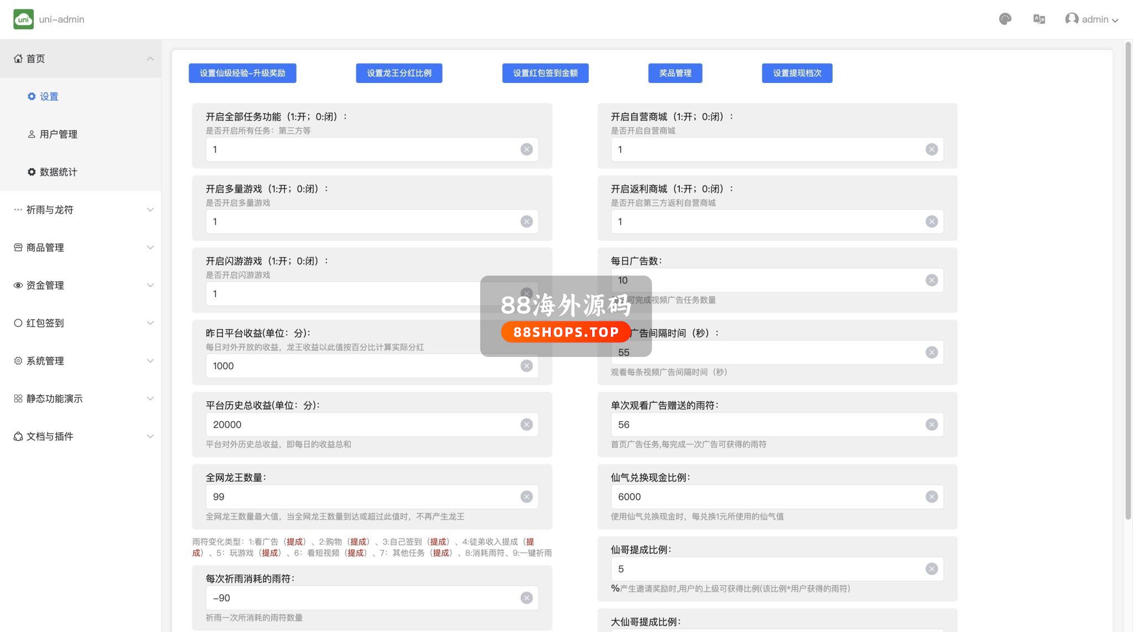Clear the 仙气兑换现金比例 value

(x=932, y=497)
